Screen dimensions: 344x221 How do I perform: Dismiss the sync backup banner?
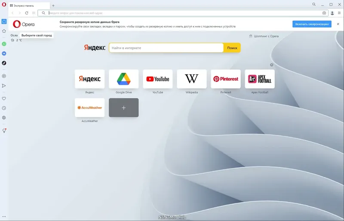[338, 24]
